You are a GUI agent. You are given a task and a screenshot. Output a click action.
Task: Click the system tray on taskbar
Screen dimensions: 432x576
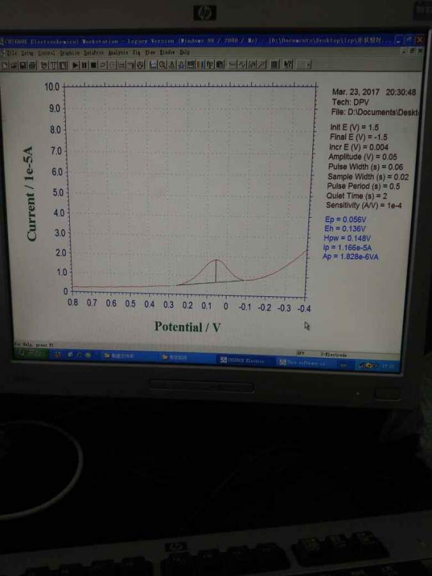[377, 366]
